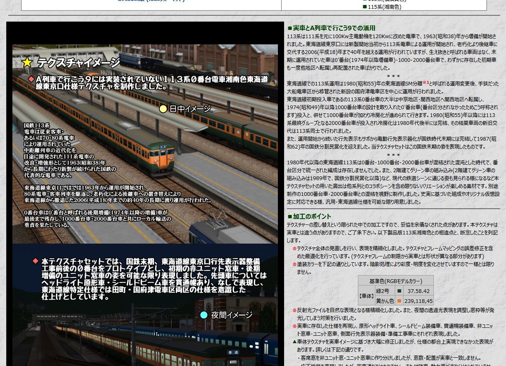Screen dimensions: 506x366
Task: Click the heading 実車とA列車で行こう9での活用
Action: click(334, 28)
